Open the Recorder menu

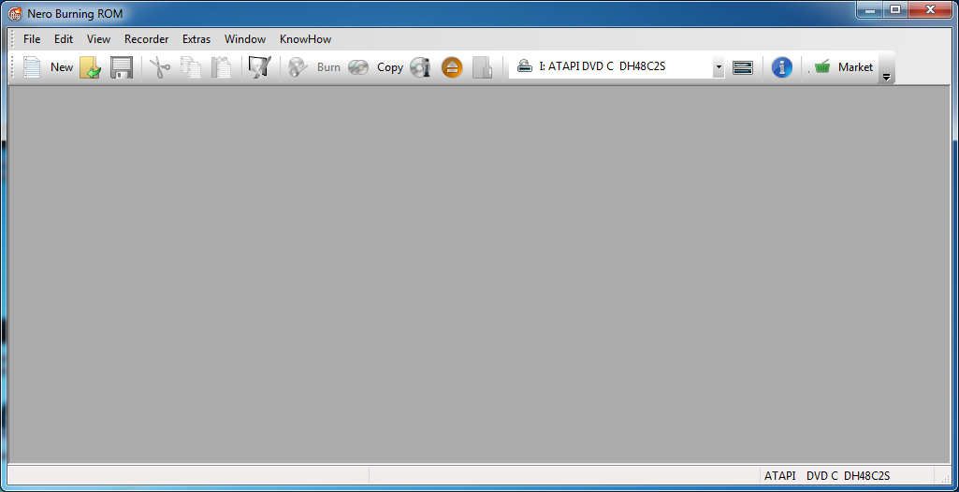click(147, 39)
